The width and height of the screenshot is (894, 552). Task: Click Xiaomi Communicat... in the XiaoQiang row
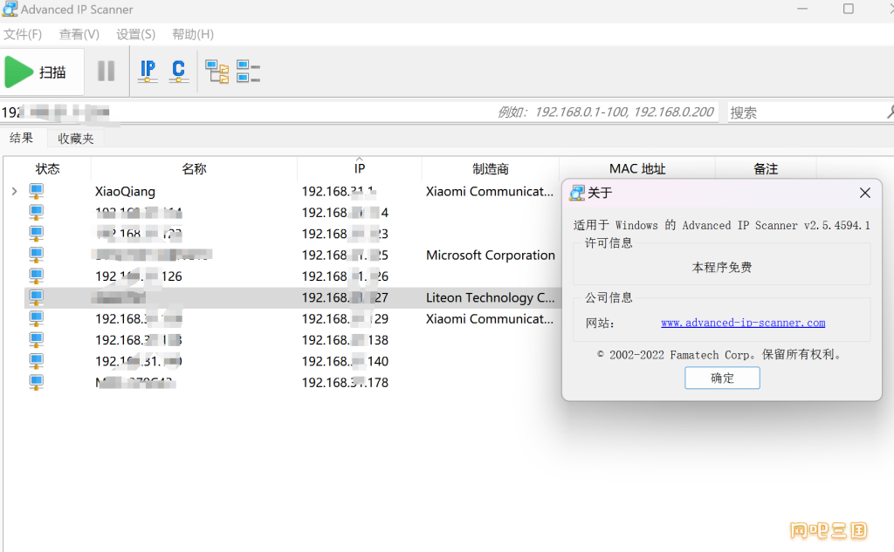click(490, 191)
